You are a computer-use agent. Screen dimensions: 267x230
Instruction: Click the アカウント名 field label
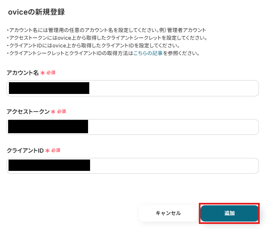coord(23,73)
